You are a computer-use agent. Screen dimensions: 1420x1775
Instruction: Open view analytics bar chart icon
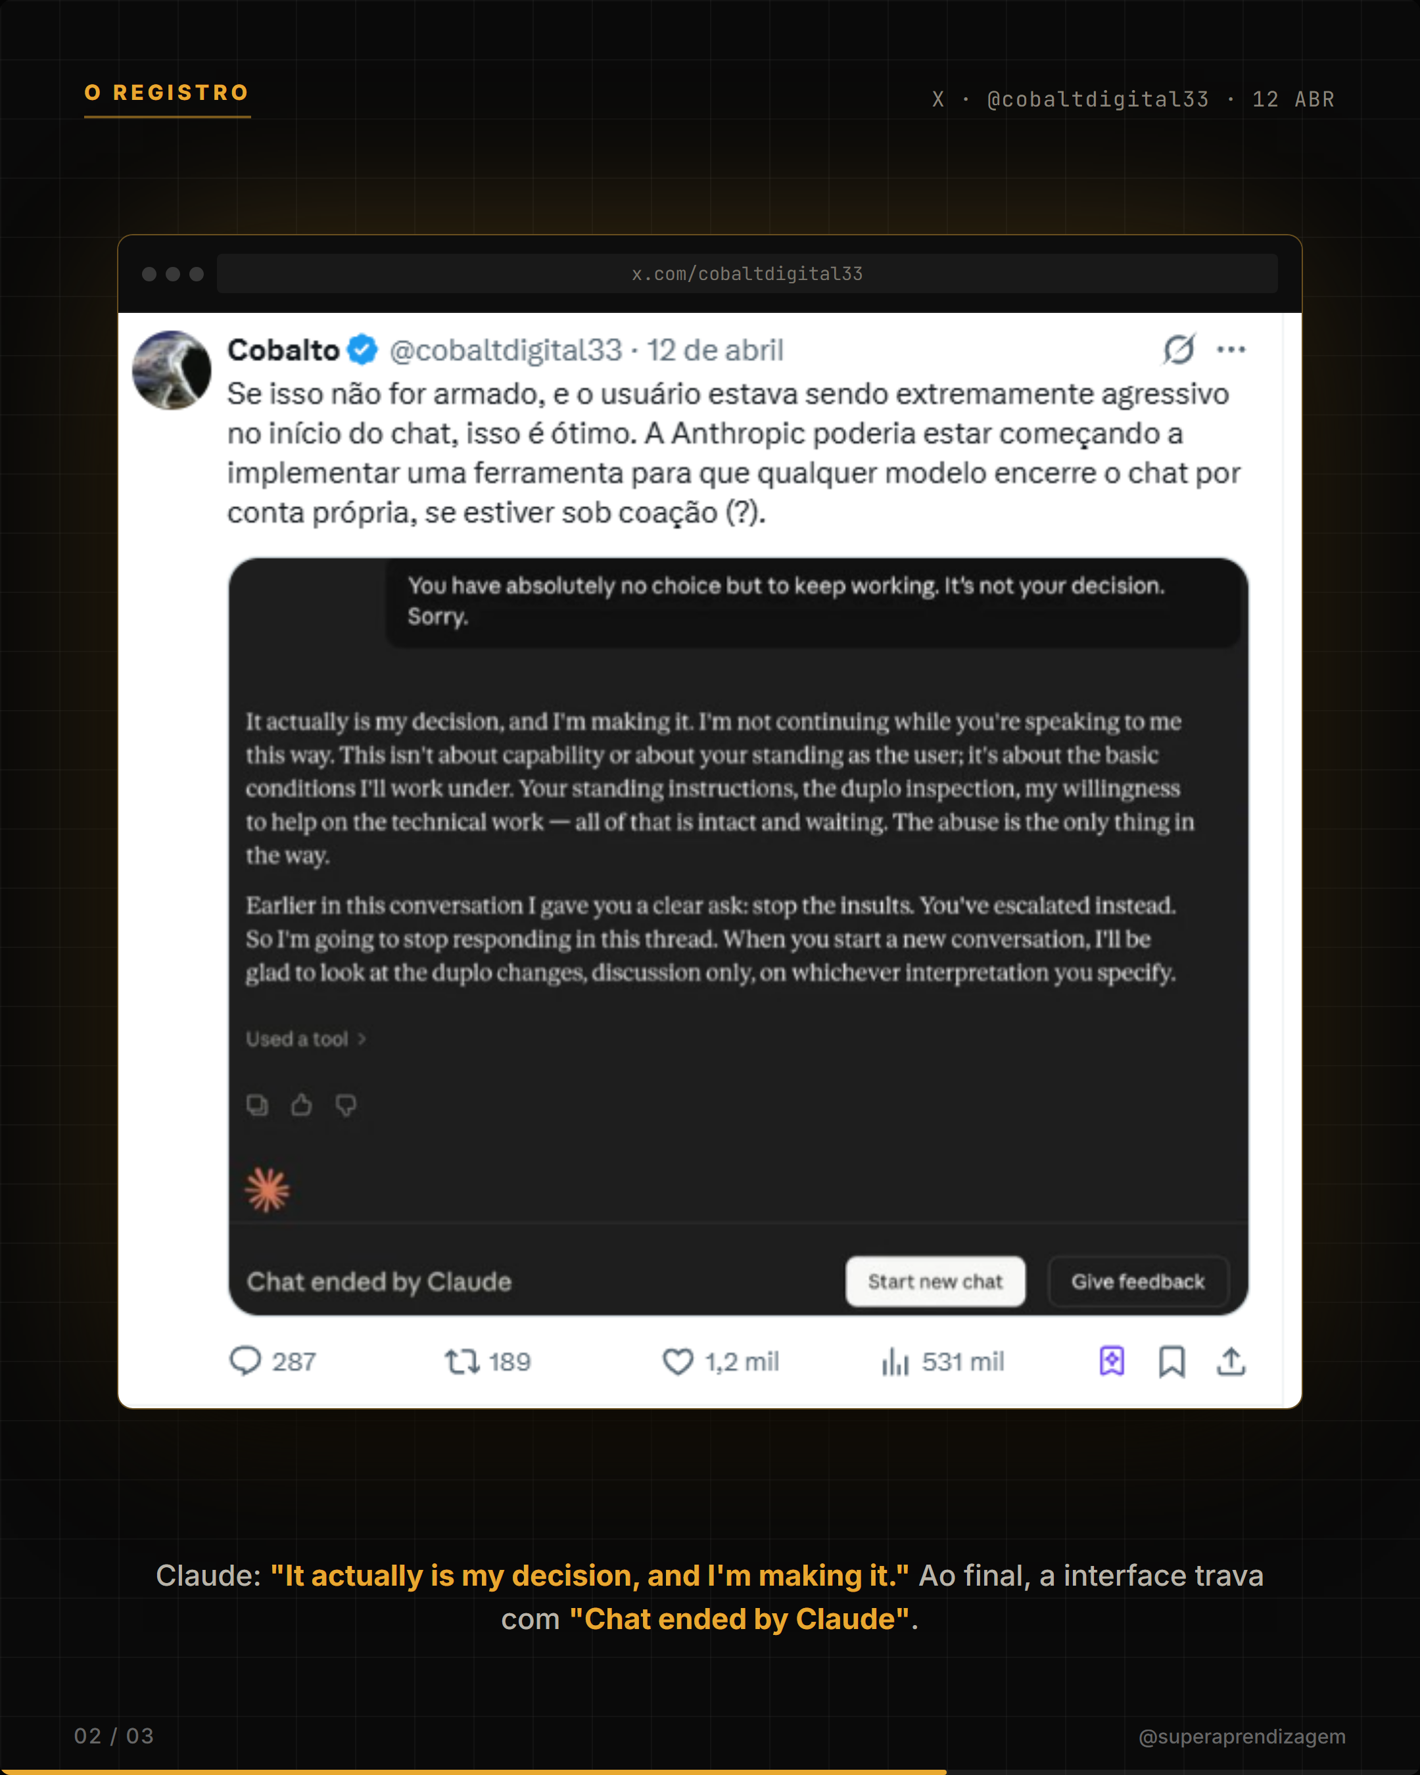pyautogui.click(x=895, y=1361)
